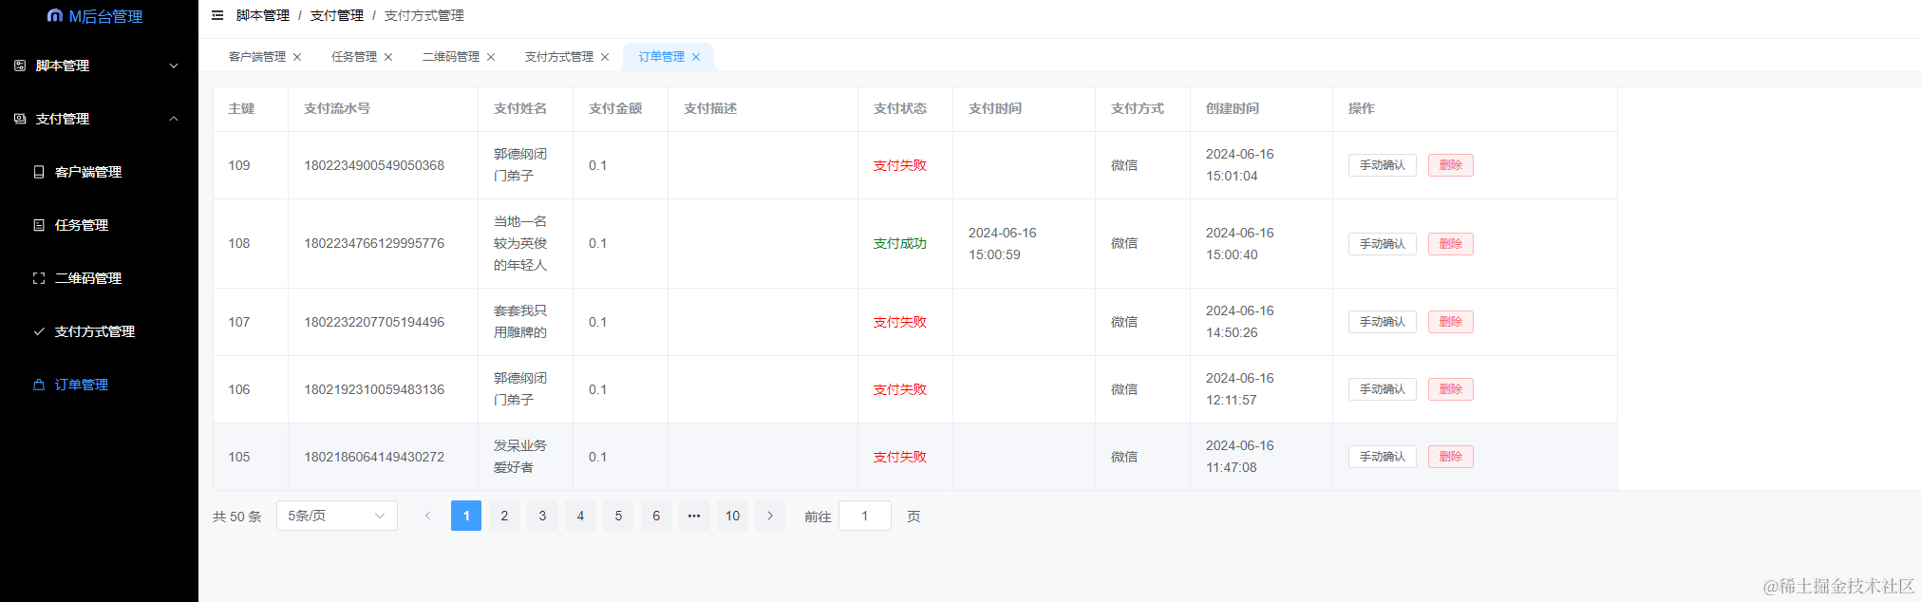The height and width of the screenshot is (602, 1921).
Task: Click 手动确认 for order 105
Action: (1382, 457)
